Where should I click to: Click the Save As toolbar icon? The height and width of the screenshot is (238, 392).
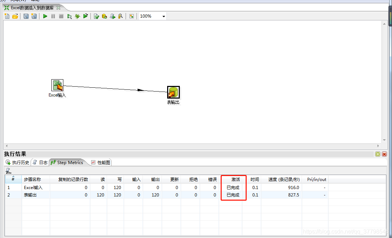(34, 16)
